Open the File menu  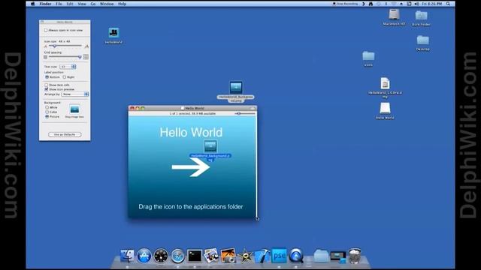pyautogui.click(x=59, y=4)
